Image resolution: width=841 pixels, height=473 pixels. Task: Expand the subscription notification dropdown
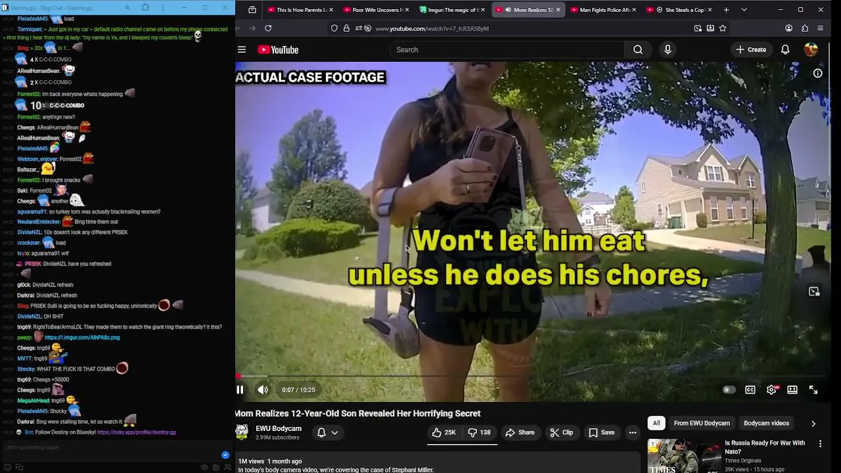pos(328,432)
